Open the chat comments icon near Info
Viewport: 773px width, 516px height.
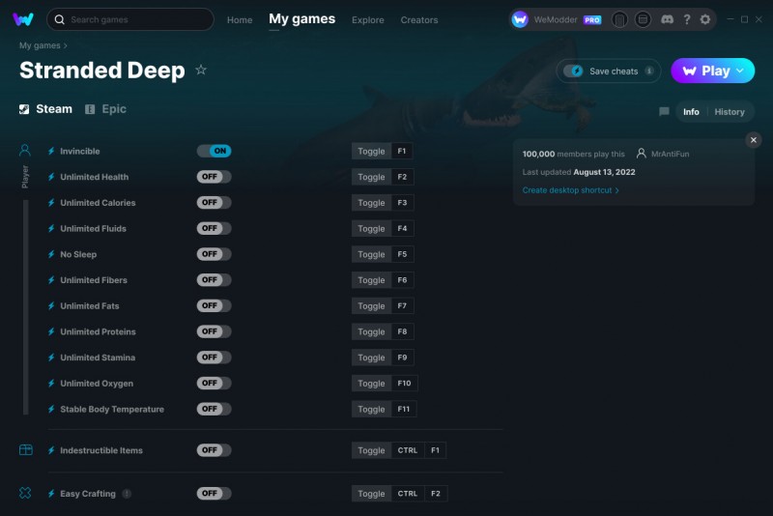click(664, 112)
